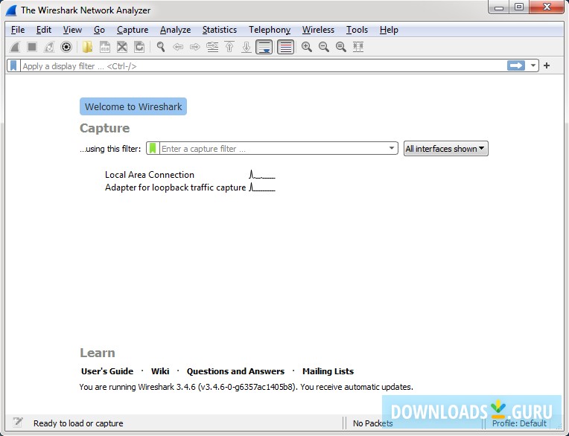Open display filter history dropdown arrow
569x436 pixels.
[533, 65]
